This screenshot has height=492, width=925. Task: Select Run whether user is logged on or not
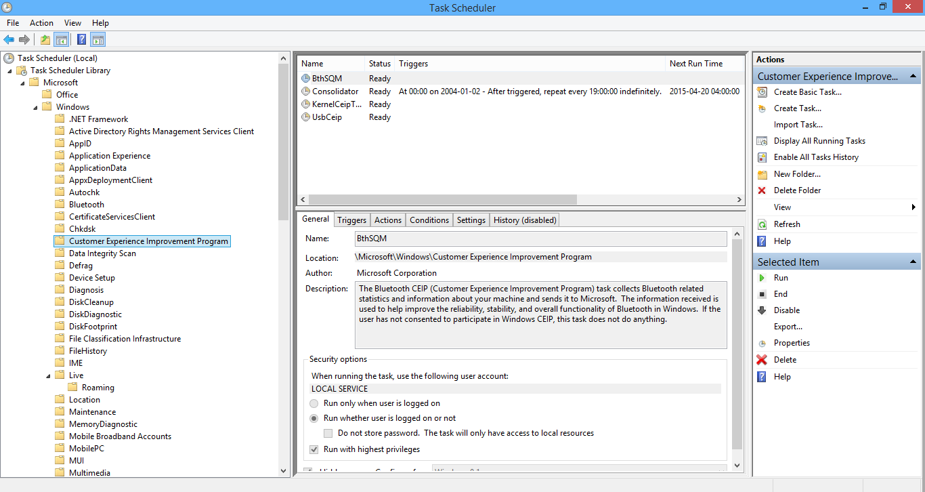coord(314,418)
